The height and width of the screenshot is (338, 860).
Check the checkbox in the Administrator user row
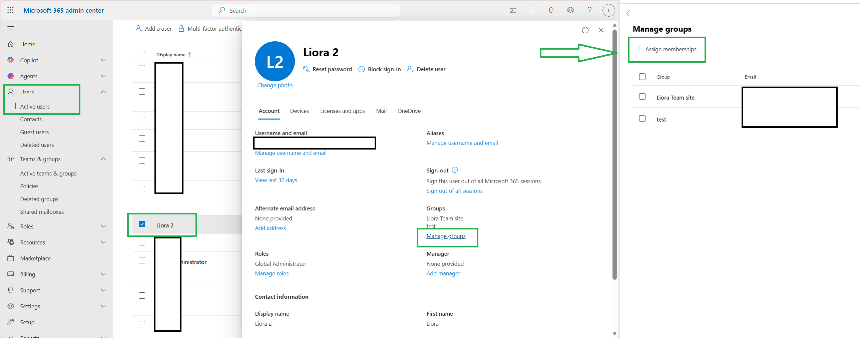coord(142,260)
